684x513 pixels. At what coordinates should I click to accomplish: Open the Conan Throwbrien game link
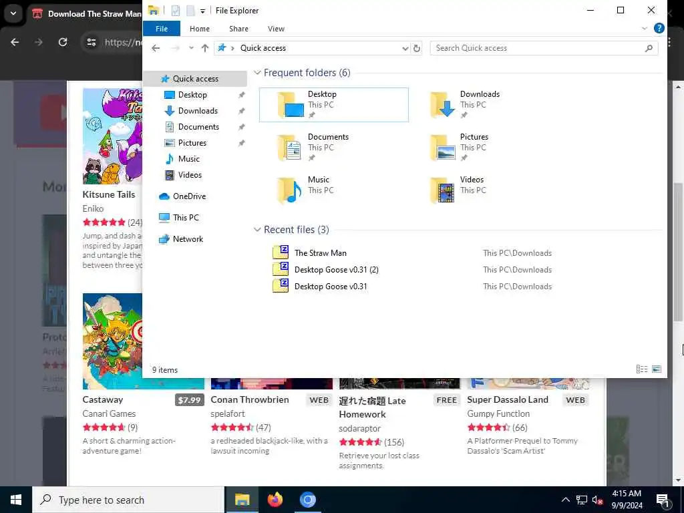pos(250,399)
